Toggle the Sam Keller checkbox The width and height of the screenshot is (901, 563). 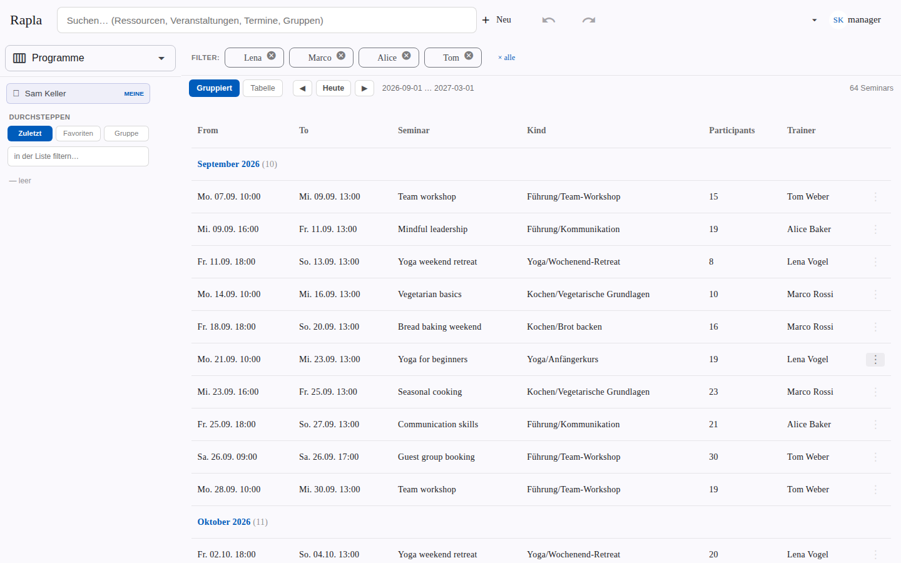[16, 93]
